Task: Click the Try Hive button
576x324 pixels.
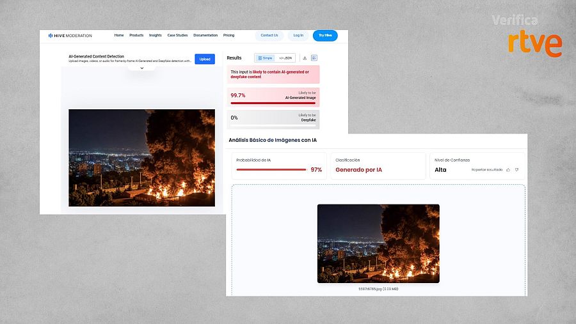Action: [x=325, y=36]
